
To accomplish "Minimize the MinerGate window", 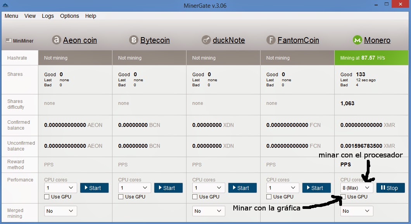I will tap(376, 4).
